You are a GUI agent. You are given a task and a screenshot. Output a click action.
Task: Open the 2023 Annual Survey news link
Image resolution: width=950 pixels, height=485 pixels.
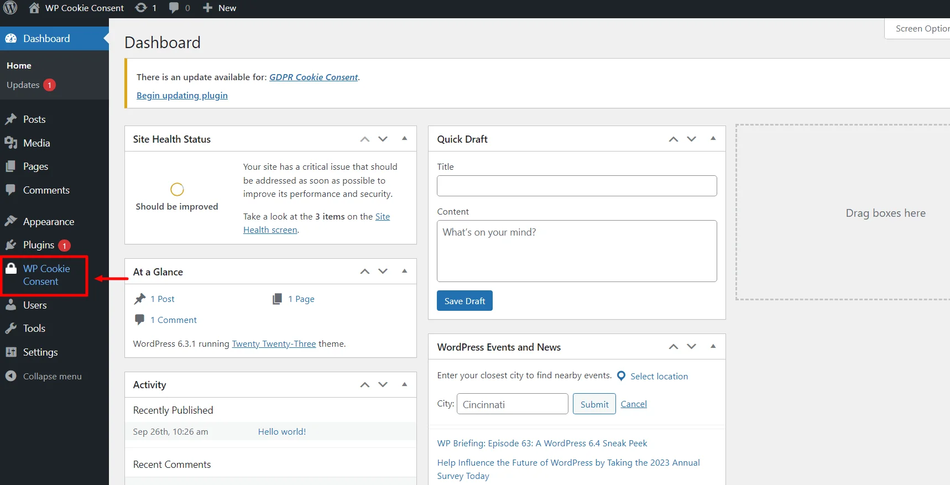568,469
